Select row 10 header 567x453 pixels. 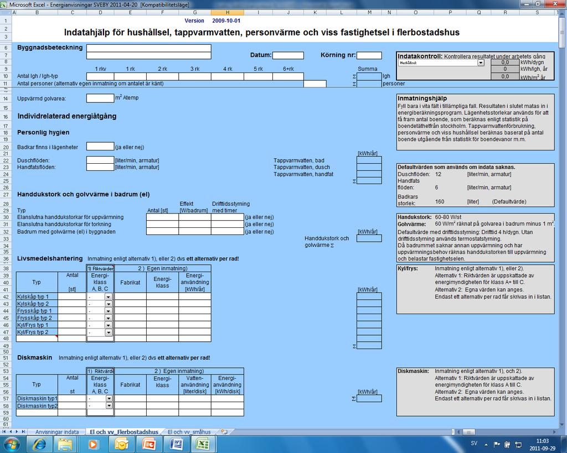6,76
